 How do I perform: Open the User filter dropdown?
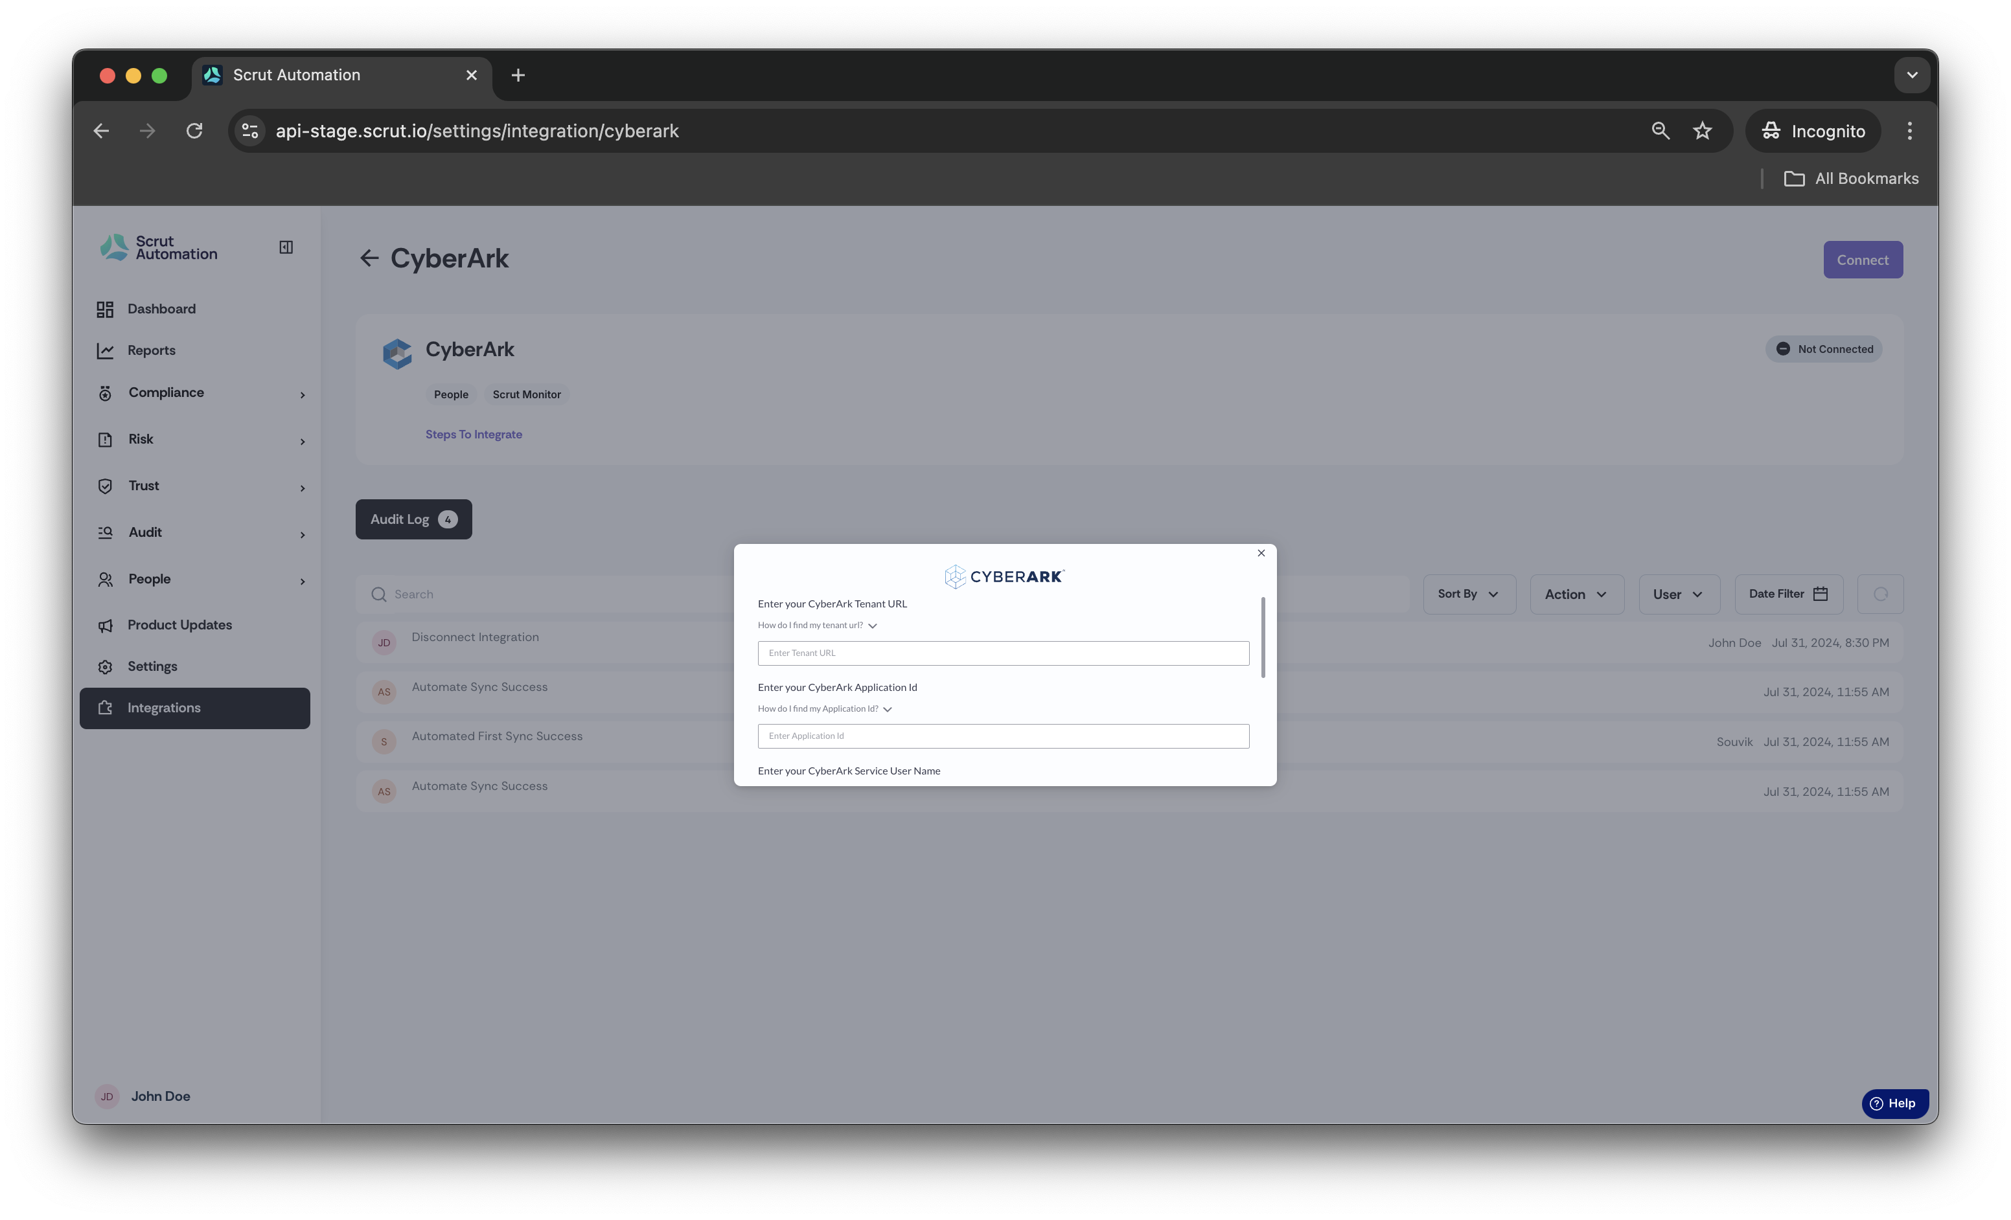point(1679,594)
